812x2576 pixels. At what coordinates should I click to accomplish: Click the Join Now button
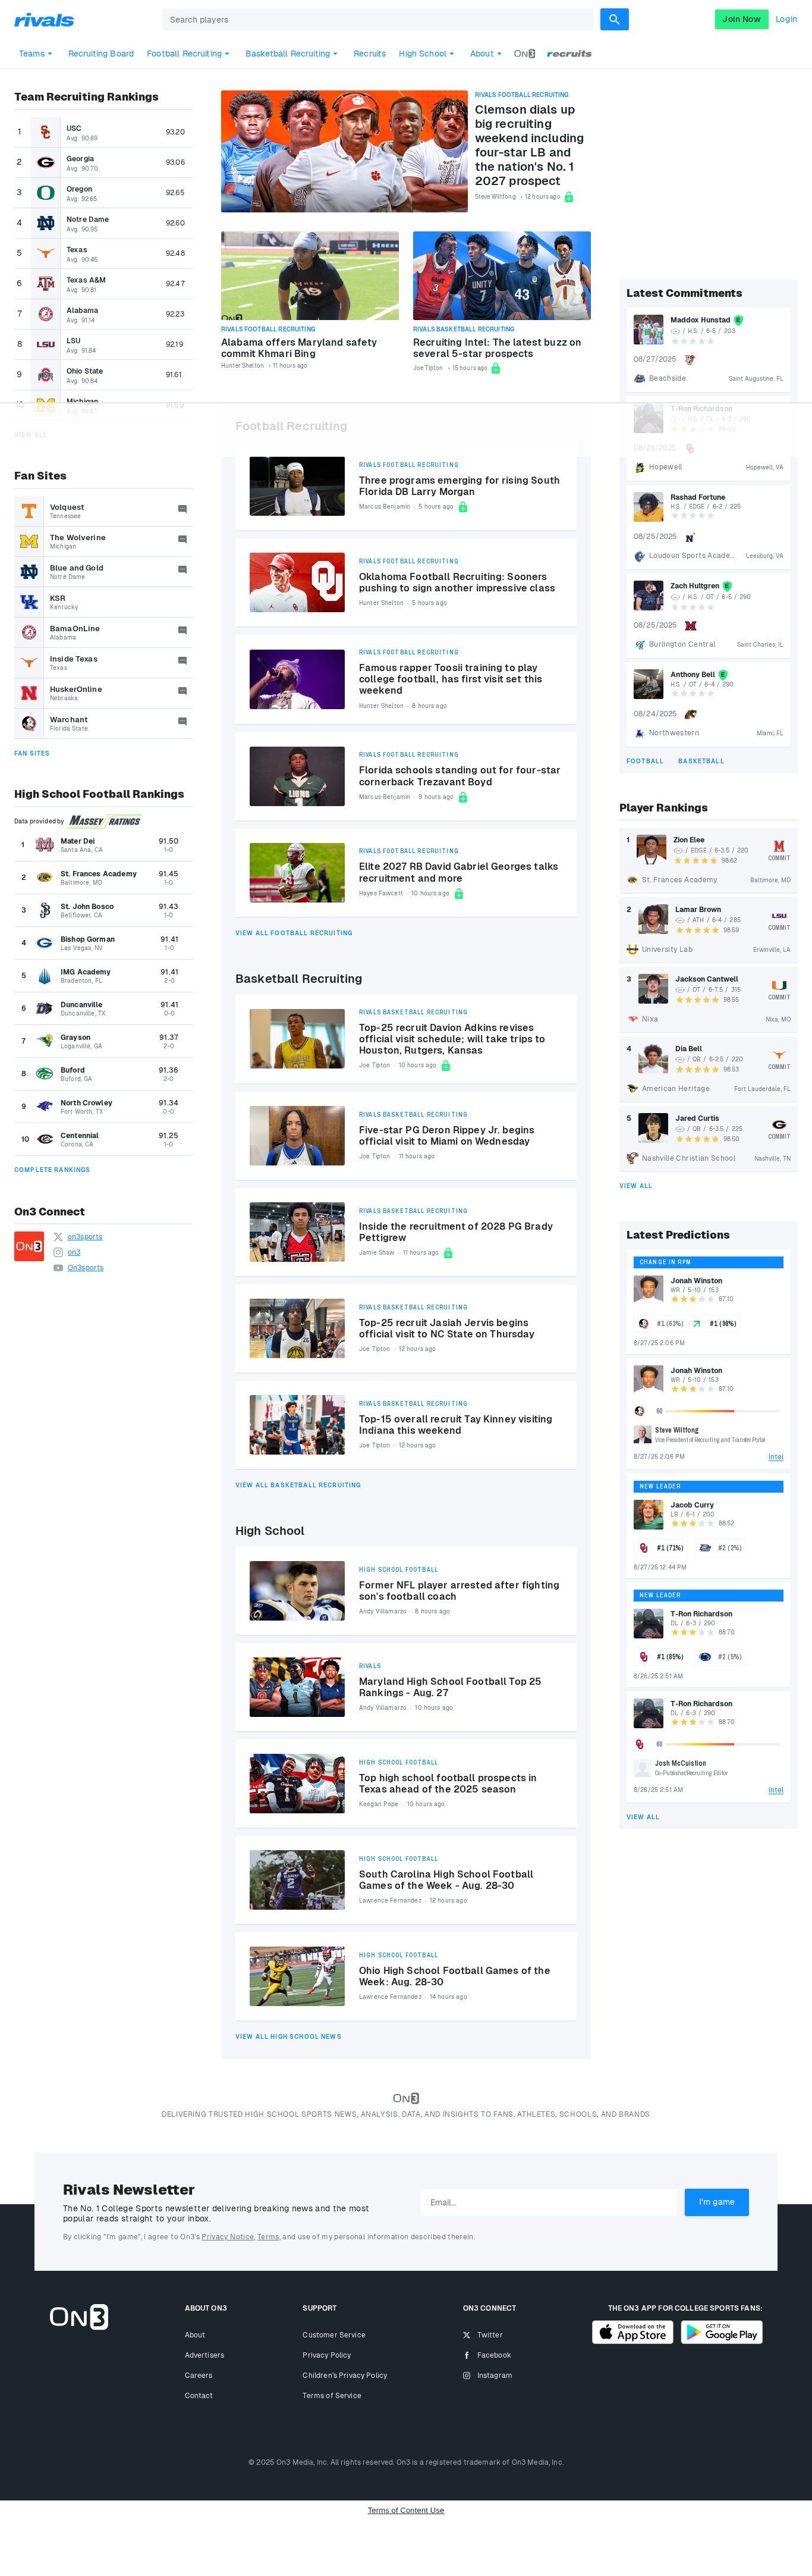741,19
